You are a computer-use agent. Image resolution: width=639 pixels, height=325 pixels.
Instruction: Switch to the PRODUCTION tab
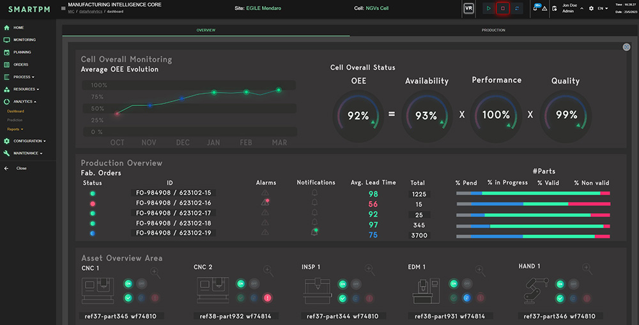point(493,30)
